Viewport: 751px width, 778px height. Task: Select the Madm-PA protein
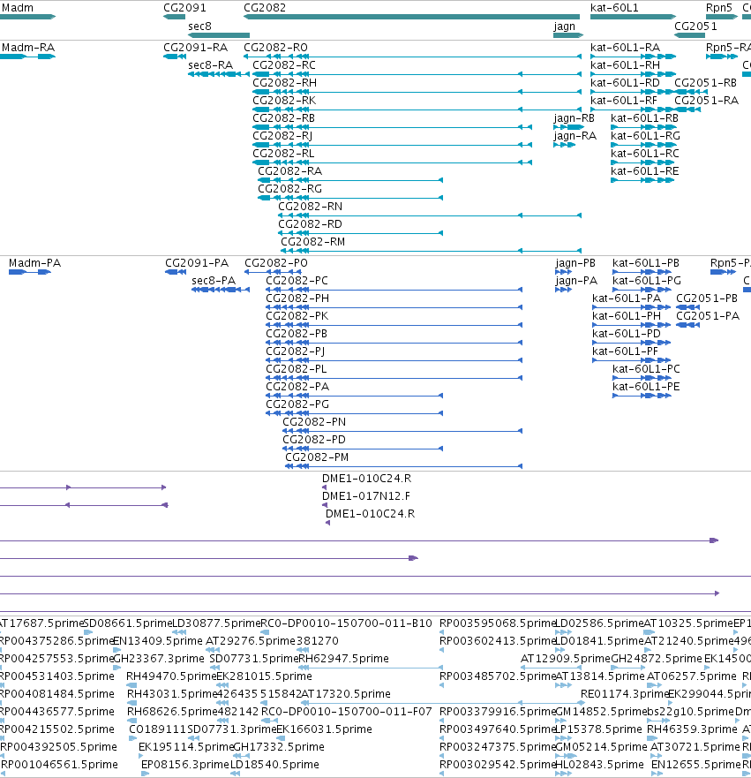34,263
